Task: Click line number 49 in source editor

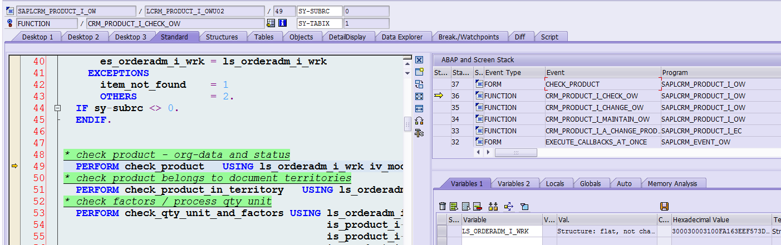Action: tap(38, 166)
